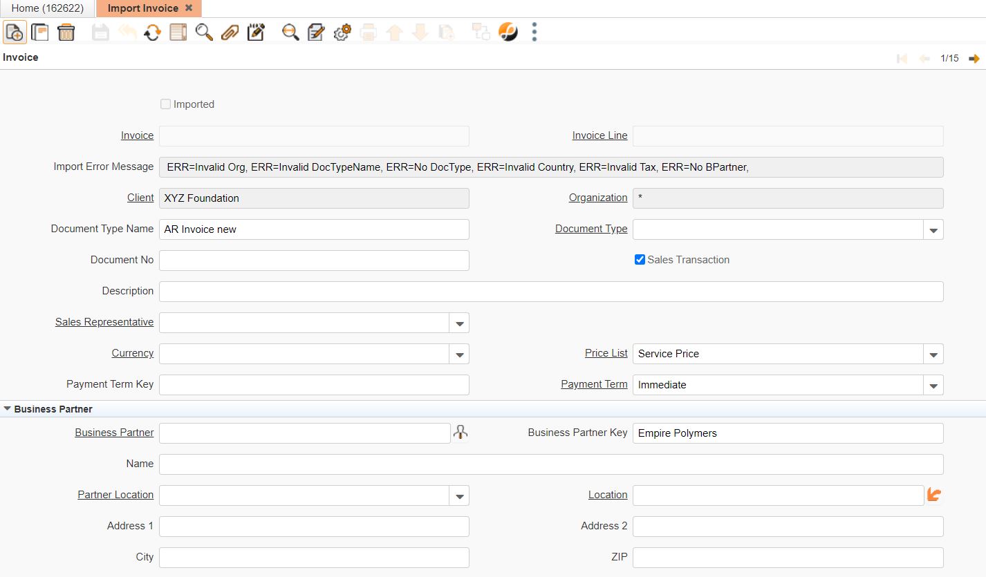
Task: Open the Price List dropdown
Action: point(933,354)
